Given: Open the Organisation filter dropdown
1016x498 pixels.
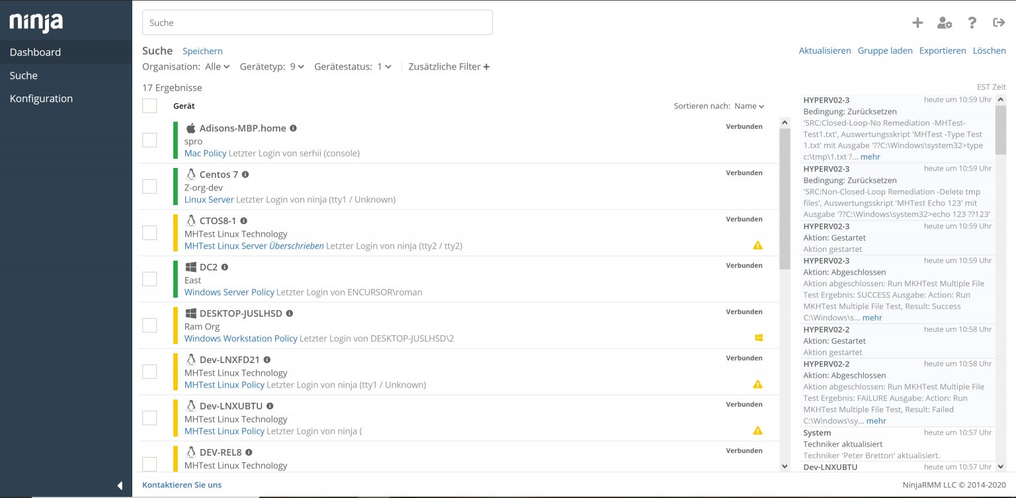Looking at the screenshot, I should pyautogui.click(x=217, y=67).
